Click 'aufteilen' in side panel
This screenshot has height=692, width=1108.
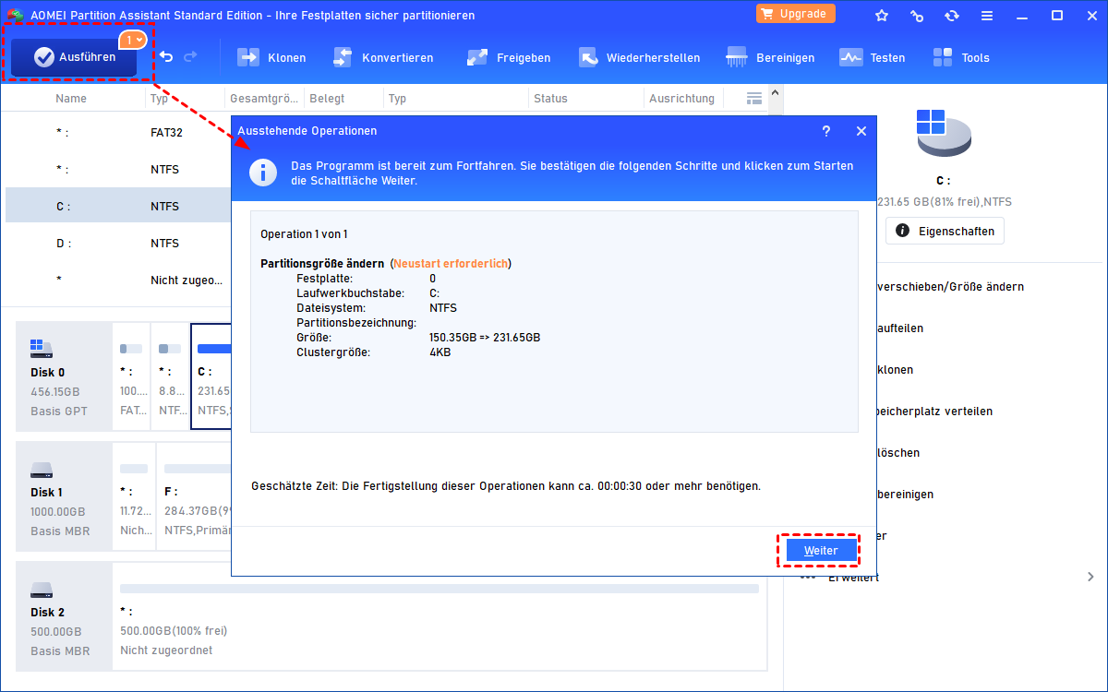click(898, 328)
